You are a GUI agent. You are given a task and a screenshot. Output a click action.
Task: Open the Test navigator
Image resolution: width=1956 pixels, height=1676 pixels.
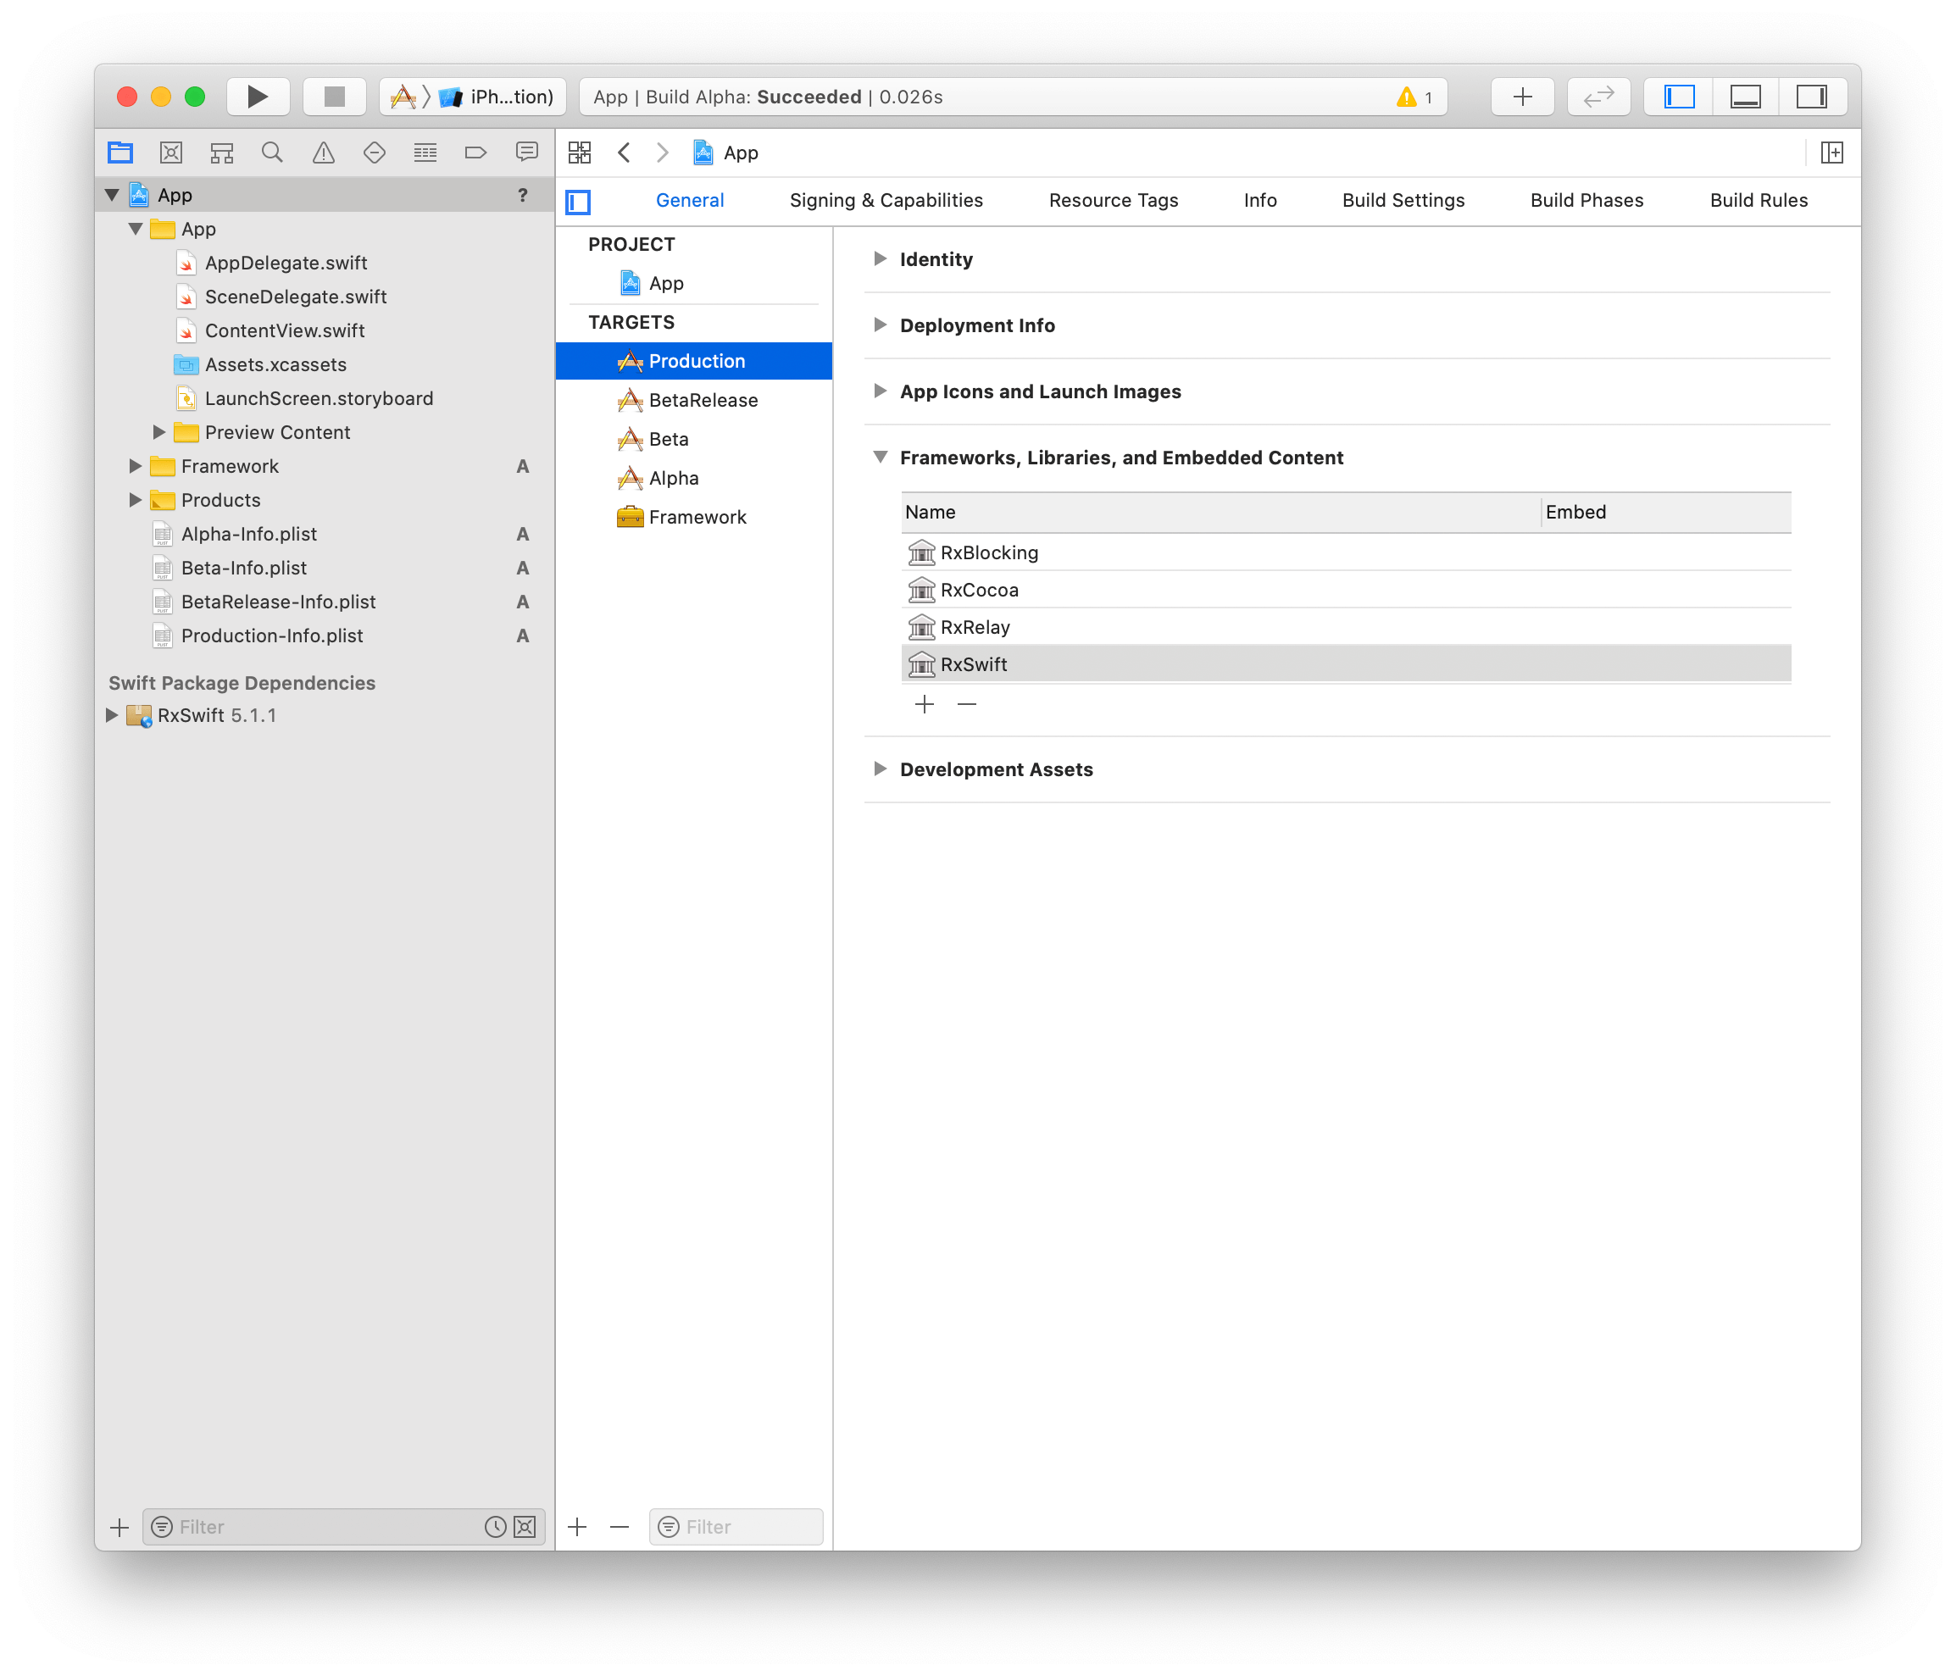point(374,152)
